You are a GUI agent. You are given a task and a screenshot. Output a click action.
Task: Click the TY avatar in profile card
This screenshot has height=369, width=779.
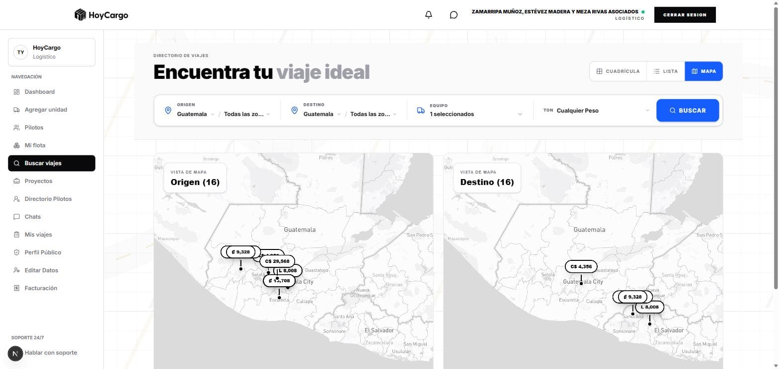[x=21, y=52]
